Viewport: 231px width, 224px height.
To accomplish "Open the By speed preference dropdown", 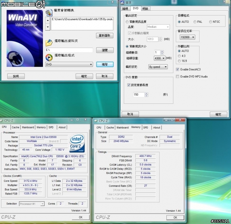I will click(x=158, y=67).
